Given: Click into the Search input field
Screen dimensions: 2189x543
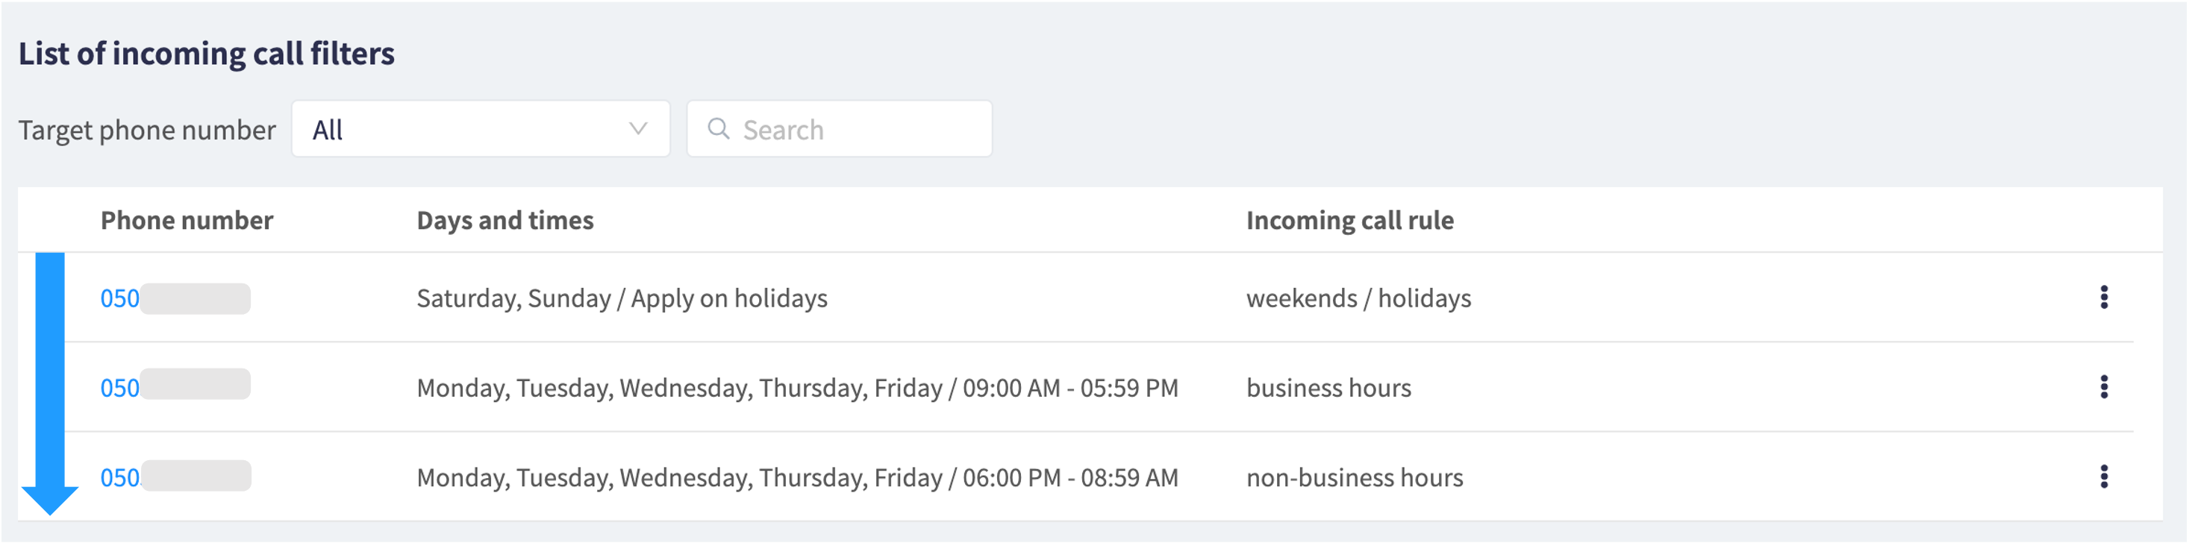Looking at the screenshot, I should pos(840,129).
